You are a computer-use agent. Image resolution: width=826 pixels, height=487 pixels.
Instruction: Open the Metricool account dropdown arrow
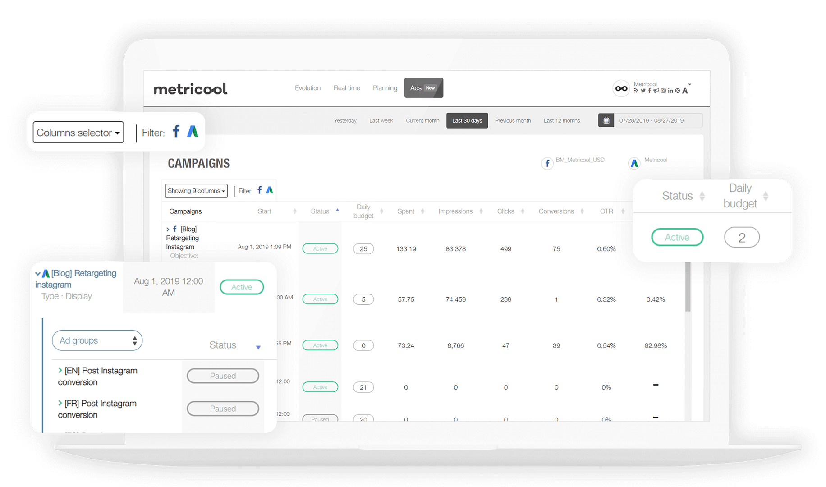pos(689,85)
